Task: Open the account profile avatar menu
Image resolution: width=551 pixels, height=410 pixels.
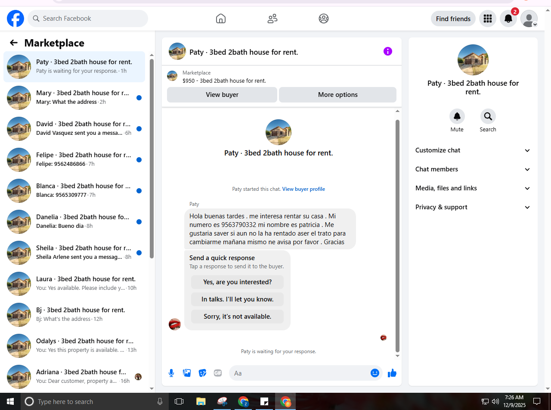Action: [529, 19]
